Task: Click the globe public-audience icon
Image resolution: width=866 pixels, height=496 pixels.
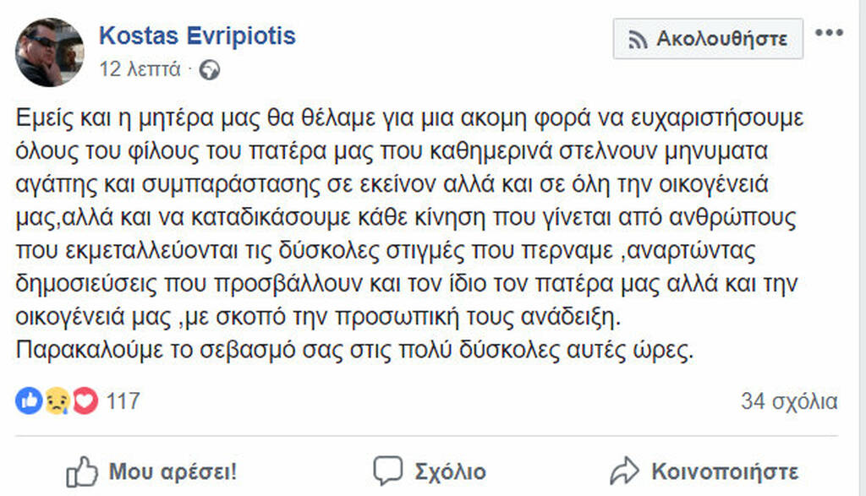Action: [211, 70]
